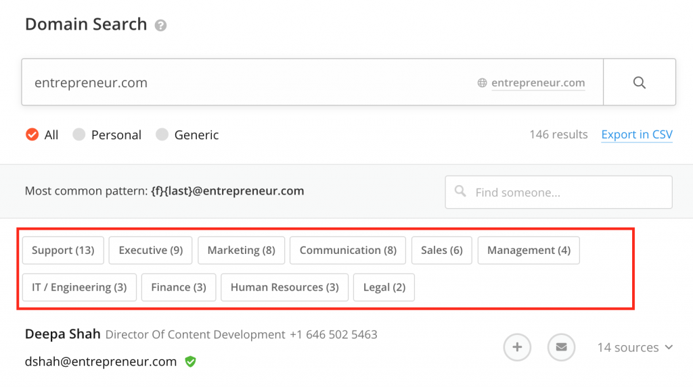Filter by Executive (9) department
This screenshot has height=387, width=693.
151,250
